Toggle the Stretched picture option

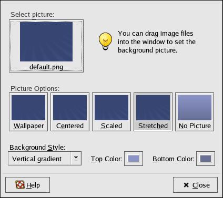153,112
